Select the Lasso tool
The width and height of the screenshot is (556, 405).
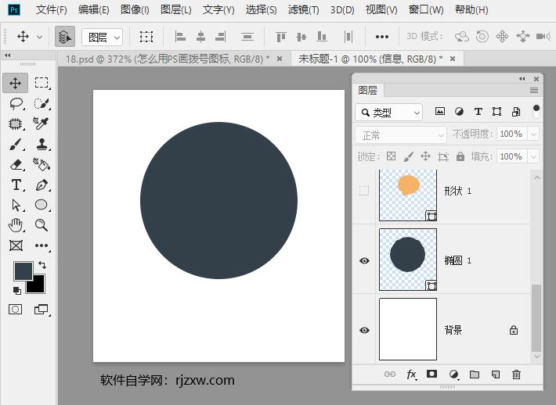[16, 103]
